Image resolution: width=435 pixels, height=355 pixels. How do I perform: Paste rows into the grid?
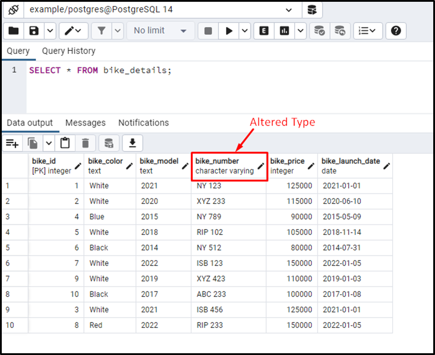[x=65, y=143]
